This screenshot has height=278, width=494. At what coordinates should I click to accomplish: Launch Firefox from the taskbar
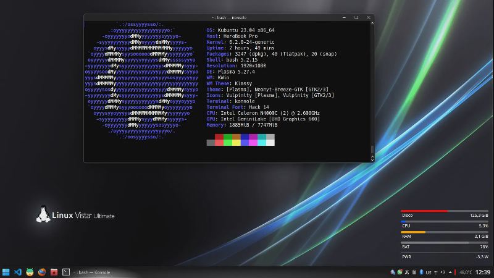(x=42, y=272)
